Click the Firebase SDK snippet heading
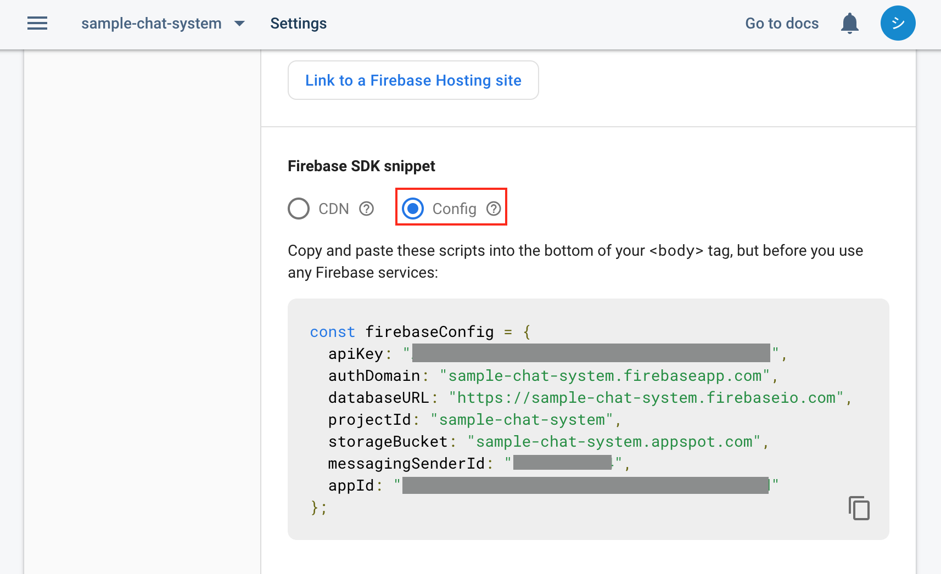 [x=361, y=166]
